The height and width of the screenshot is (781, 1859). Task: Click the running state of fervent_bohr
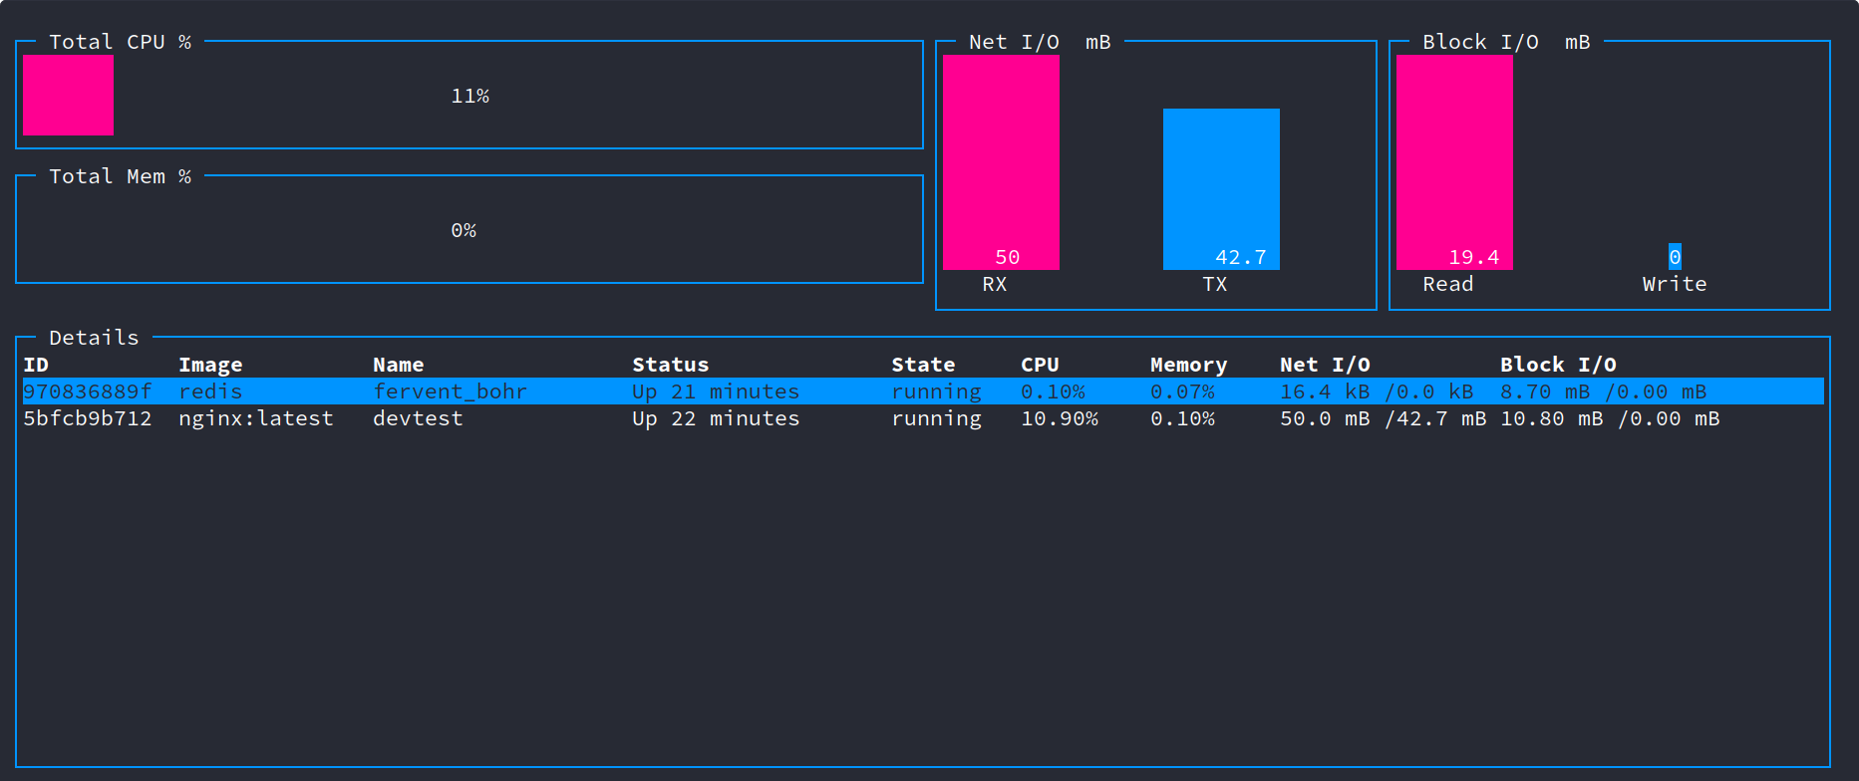pyautogui.click(x=936, y=391)
